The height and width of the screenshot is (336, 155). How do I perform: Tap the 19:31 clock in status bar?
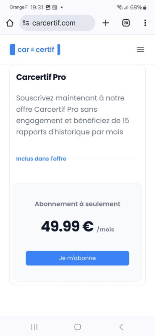[37, 8]
